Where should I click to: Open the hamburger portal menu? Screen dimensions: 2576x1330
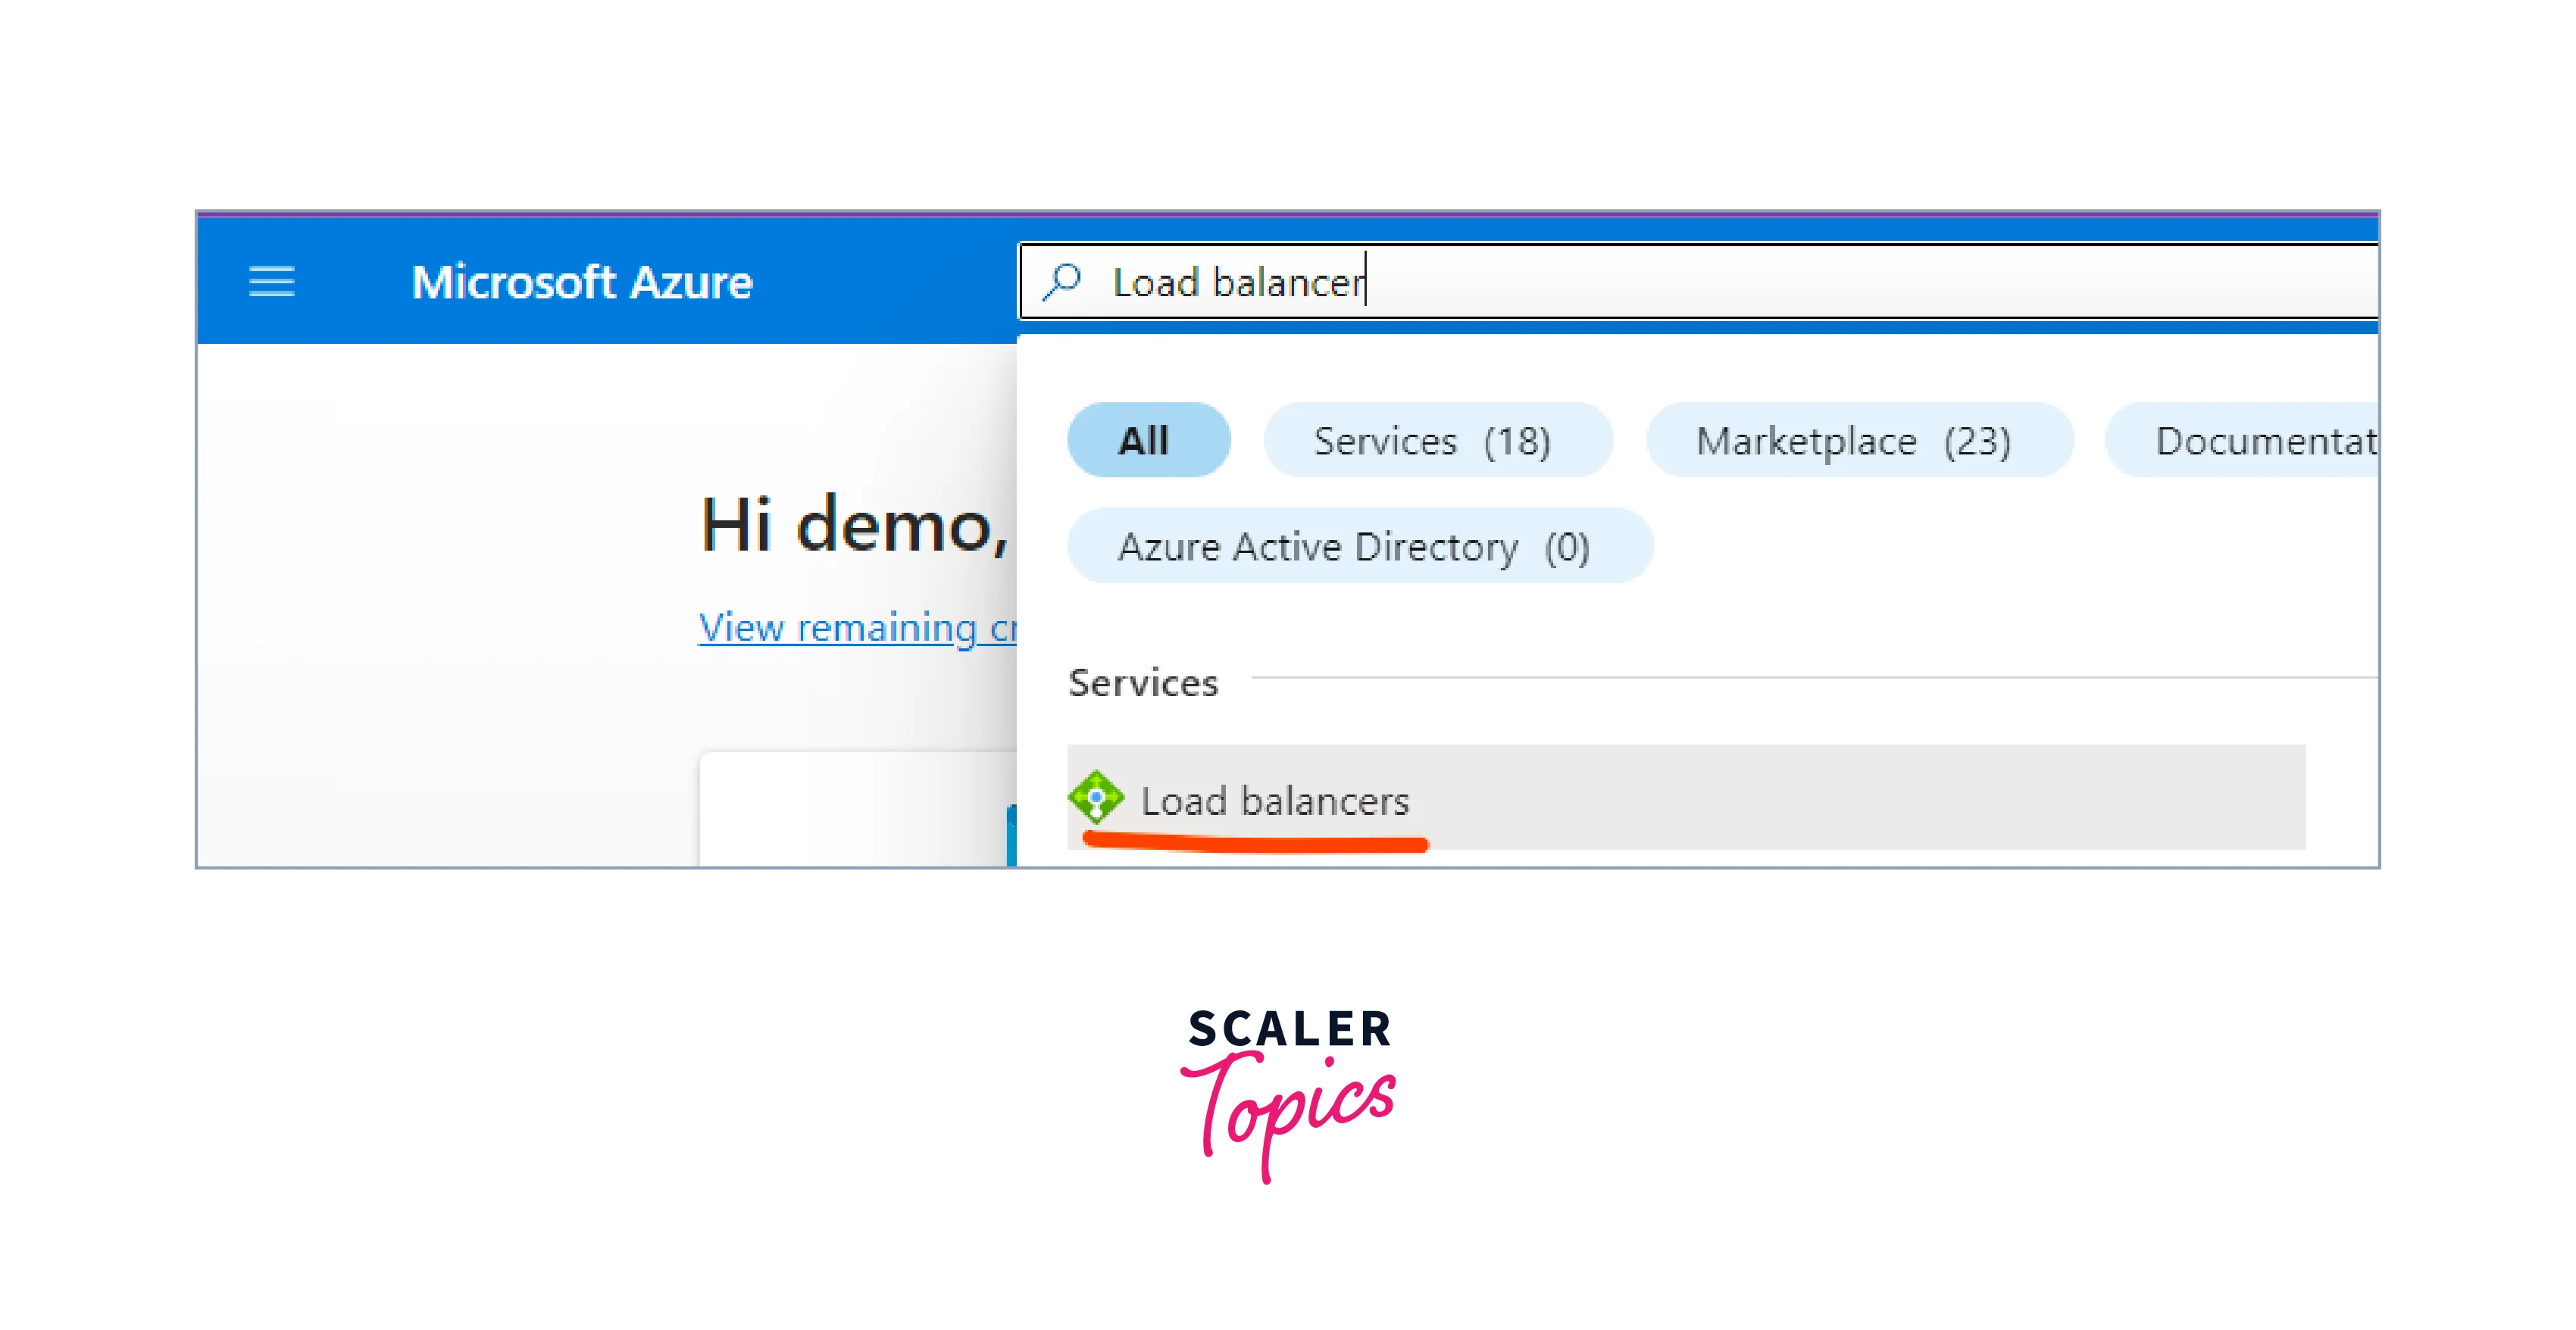point(271,282)
